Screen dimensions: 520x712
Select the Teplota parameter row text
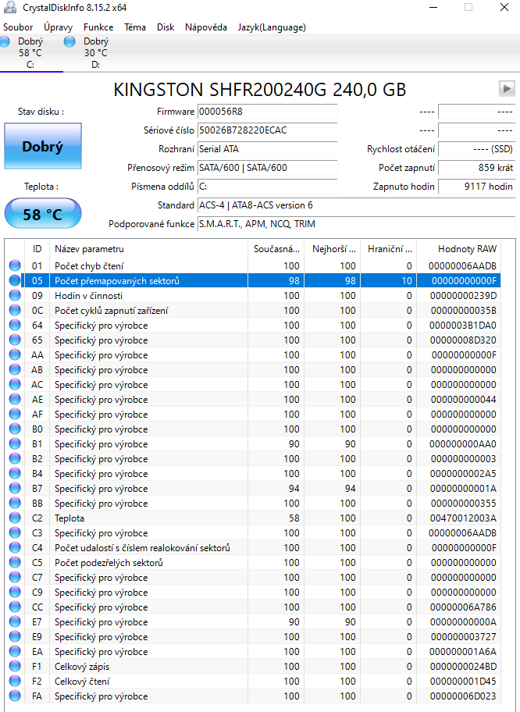pos(69,518)
